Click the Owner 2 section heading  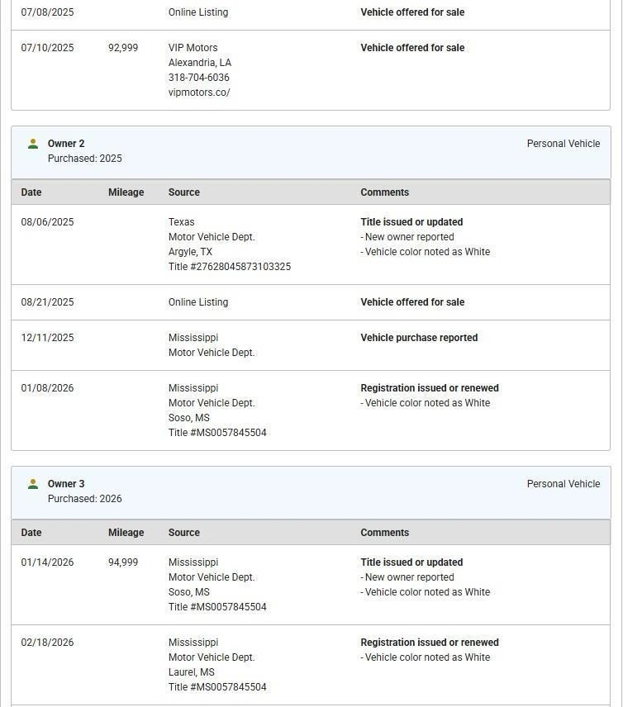[66, 144]
